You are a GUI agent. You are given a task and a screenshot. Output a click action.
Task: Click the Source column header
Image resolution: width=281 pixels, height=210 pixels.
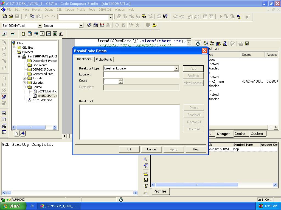tap(252, 55)
